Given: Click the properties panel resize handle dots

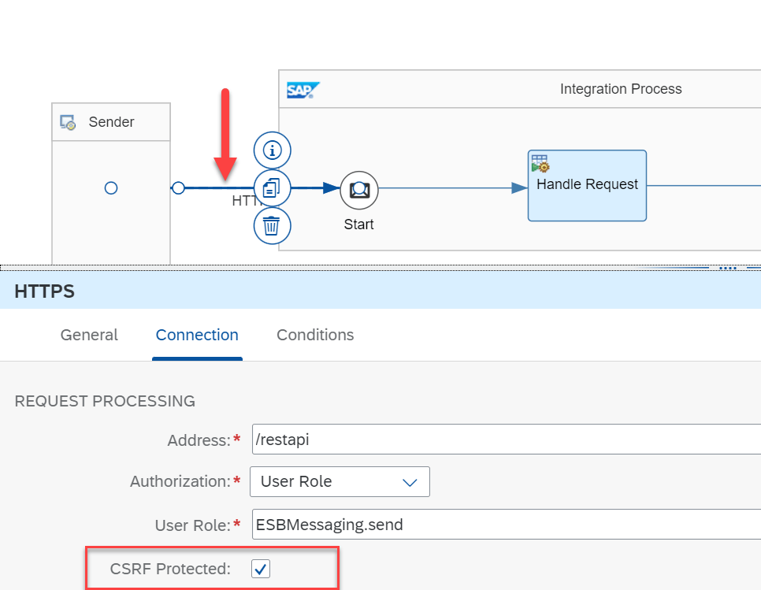Looking at the screenshot, I should [x=730, y=267].
